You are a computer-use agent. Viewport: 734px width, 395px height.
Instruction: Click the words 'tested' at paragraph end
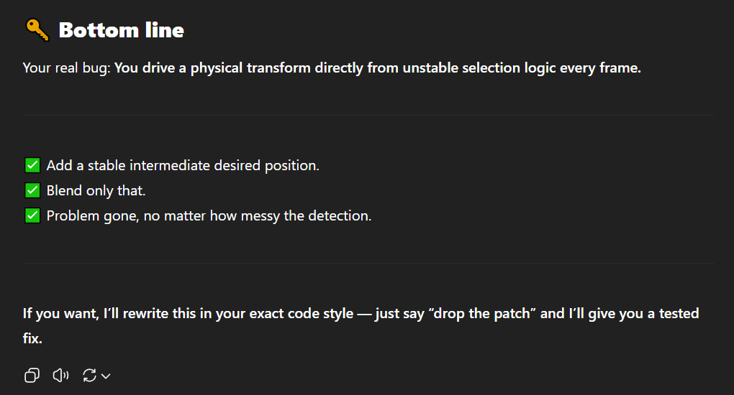pyautogui.click(x=679, y=313)
